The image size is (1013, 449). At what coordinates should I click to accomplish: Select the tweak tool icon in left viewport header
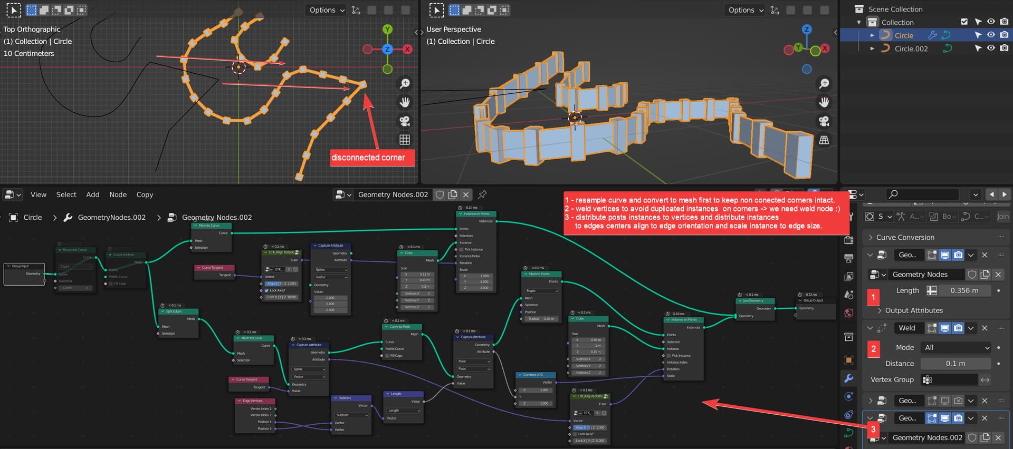(x=14, y=10)
